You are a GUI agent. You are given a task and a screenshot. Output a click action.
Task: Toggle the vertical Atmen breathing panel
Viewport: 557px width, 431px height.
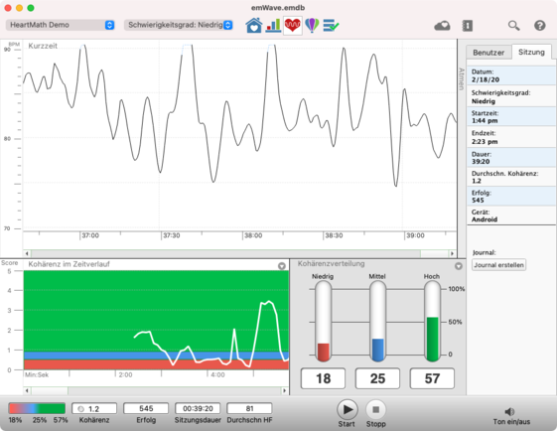pos(462,78)
